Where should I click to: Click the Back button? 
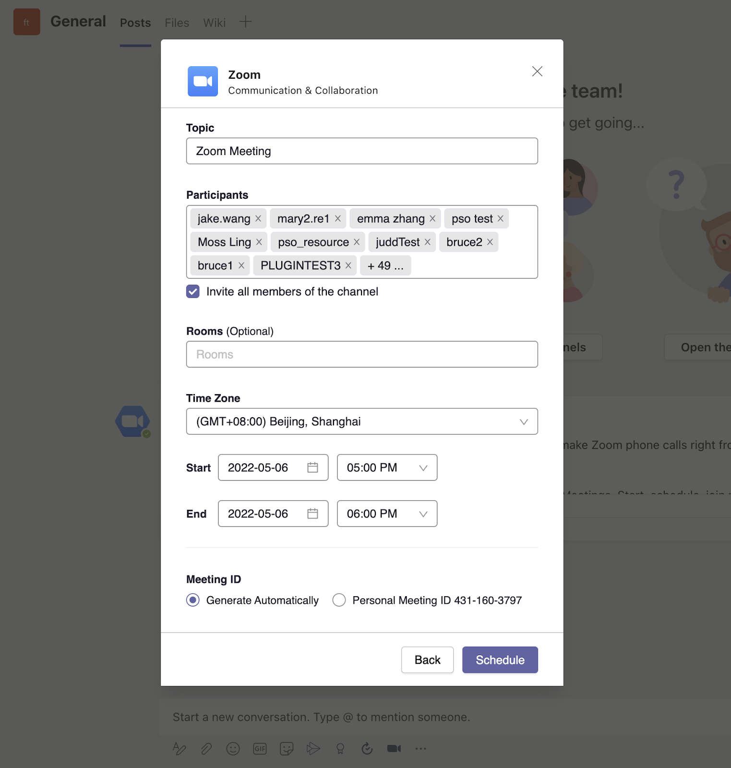(x=428, y=660)
